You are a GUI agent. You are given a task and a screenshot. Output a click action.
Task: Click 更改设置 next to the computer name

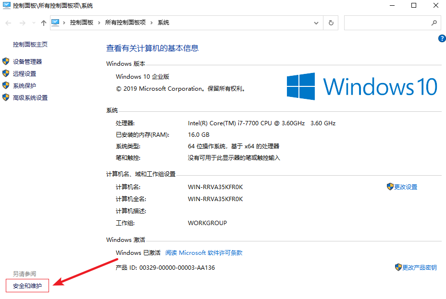(406, 187)
